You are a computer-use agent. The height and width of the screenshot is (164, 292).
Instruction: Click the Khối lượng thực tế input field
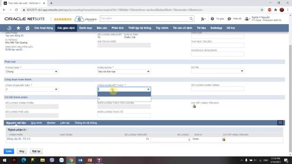[124, 115]
